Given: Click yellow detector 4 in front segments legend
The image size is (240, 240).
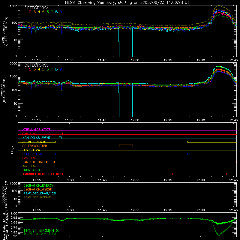Looking at the screenshot, I should (39, 12).
